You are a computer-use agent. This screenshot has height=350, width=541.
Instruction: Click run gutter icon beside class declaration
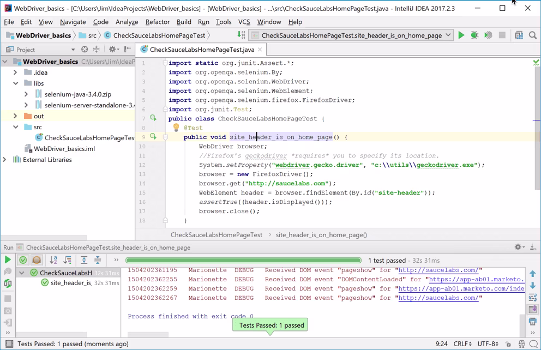(x=153, y=118)
